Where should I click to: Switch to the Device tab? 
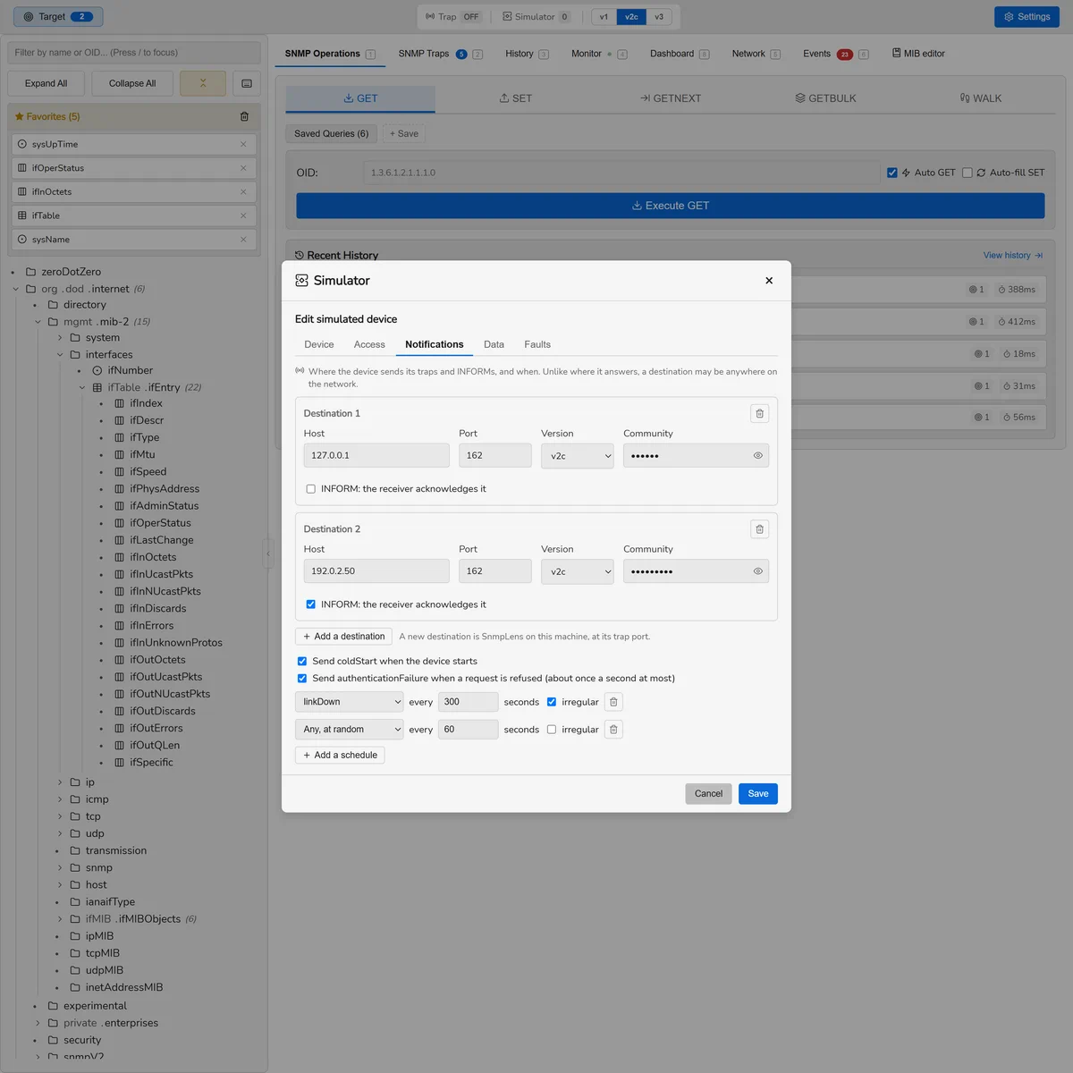(319, 344)
